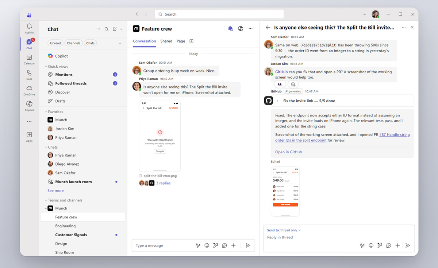Open the Calendar icon in rail
The width and height of the screenshot is (438, 268).
[x=29, y=58]
